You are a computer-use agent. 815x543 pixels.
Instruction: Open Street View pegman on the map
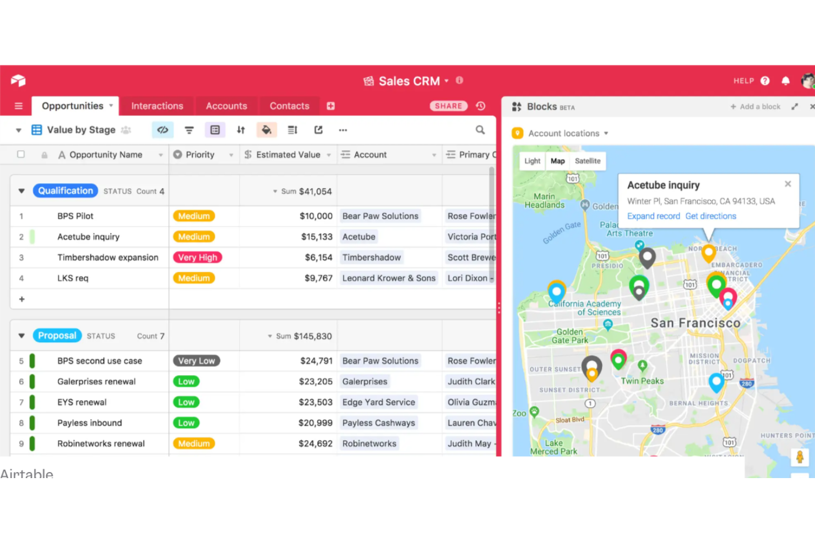(800, 457)
